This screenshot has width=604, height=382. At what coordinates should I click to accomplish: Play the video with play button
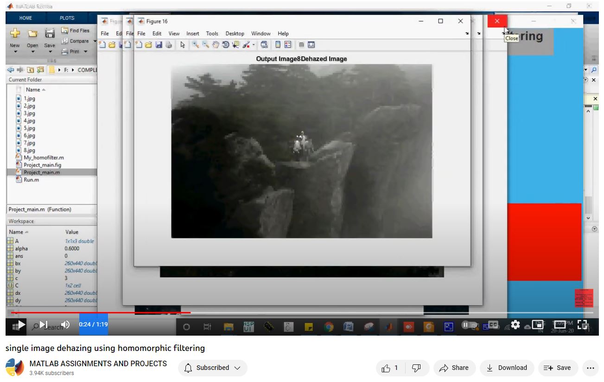21,325
